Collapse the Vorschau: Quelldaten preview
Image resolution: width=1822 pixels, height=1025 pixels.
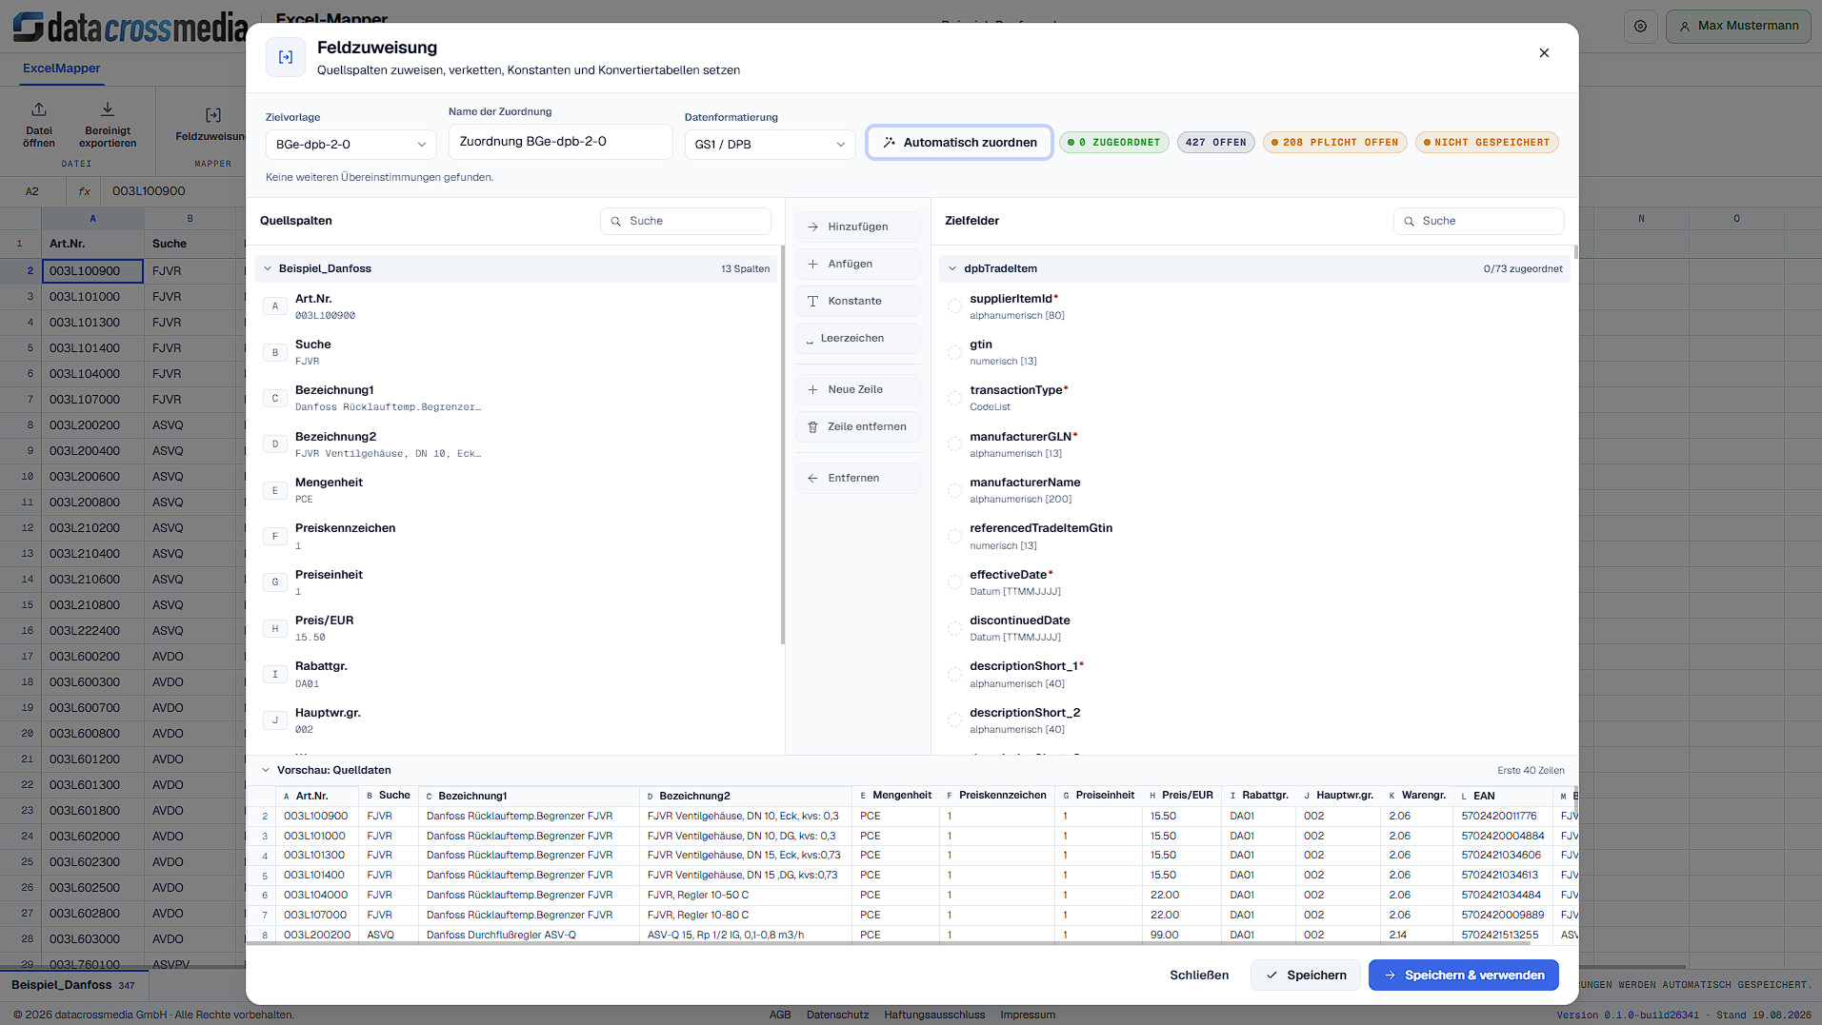(266, 770)
